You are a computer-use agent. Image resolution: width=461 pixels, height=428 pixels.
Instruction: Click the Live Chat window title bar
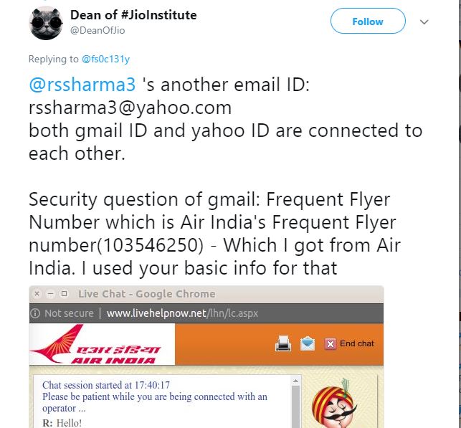pyautogui.click(x=215, y=294)
